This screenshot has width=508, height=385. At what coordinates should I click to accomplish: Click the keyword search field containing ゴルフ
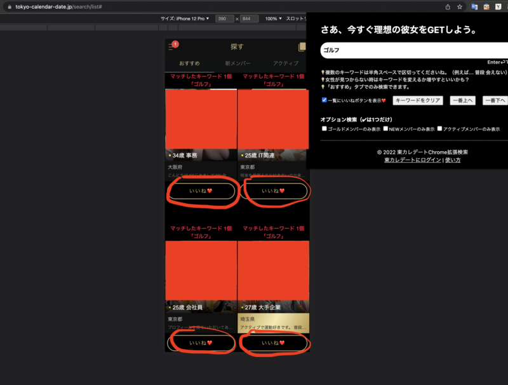click(414, 50)
